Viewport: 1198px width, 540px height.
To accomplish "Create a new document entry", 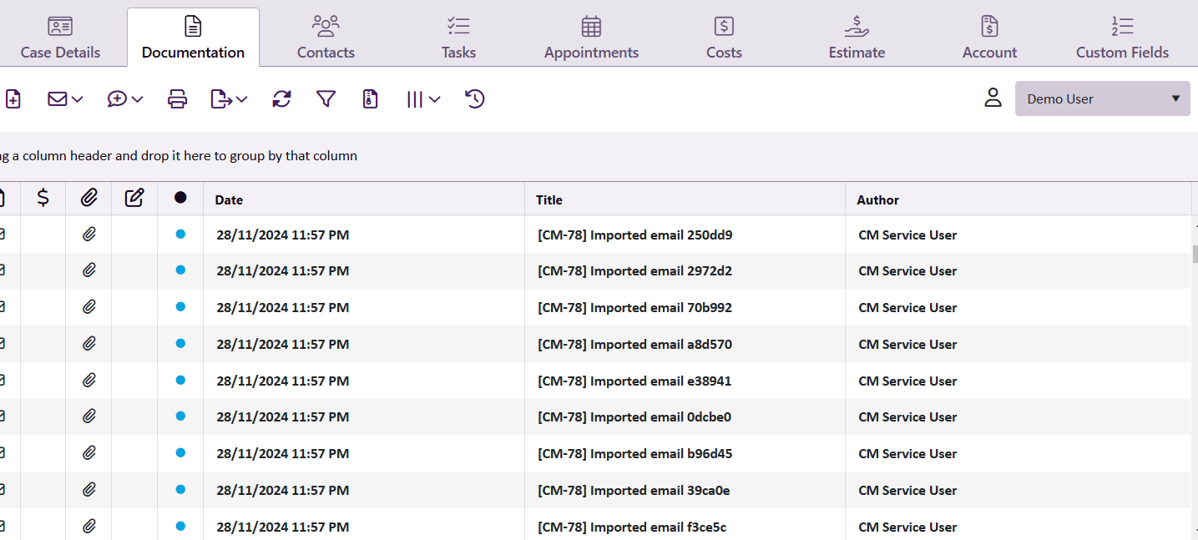I will click(x=13, y=98).
